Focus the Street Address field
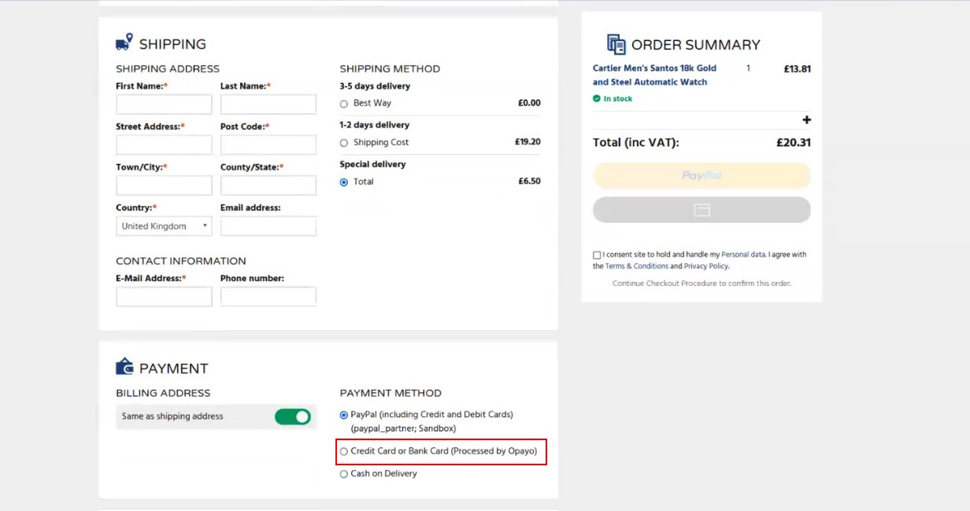 click(164, 145)
